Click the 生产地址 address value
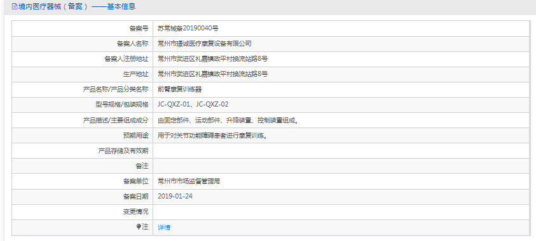Viewport: 536px width, 241px height. [212, 74]
